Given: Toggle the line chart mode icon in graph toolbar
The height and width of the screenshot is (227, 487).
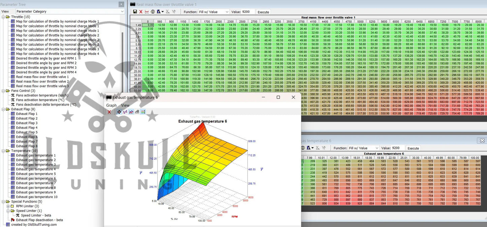Looking at the screenshot, I should coord(125,112).
